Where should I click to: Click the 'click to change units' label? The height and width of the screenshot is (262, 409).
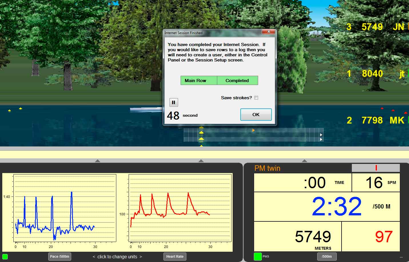117,257
